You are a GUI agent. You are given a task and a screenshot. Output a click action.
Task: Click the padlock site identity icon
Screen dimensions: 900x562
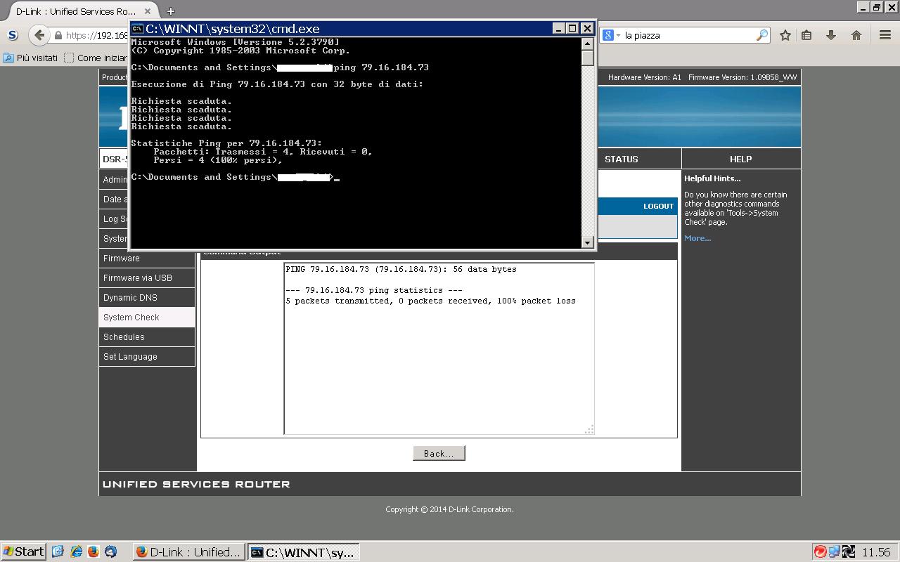tap(59, 35)
